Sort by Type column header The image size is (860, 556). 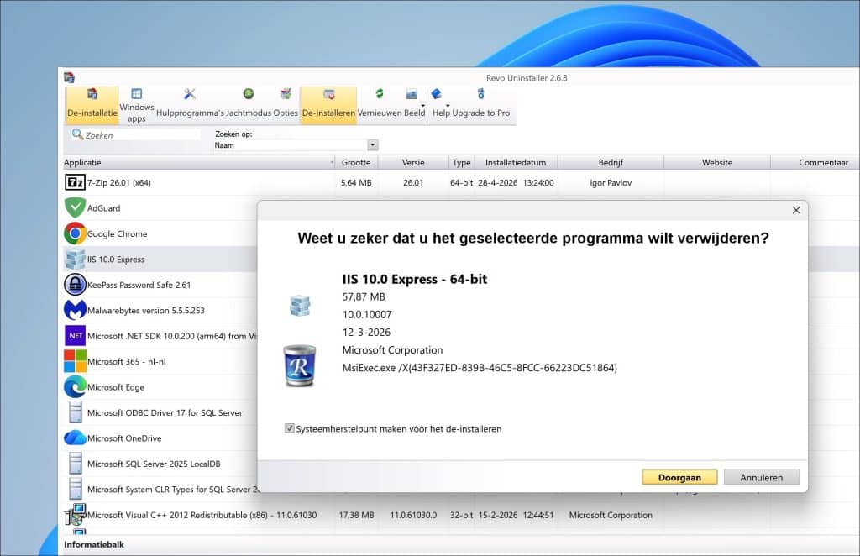(x=461, y=162)
